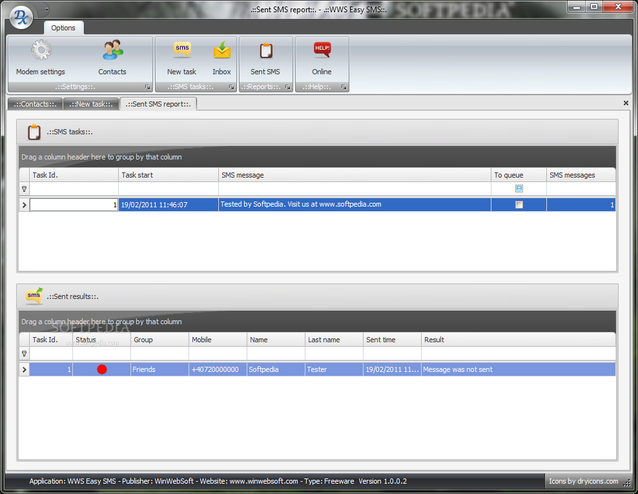This screenshot has width=638, height=494.
Task: Click the red status indicator in Friends row
Action: click(x=102, y=369)
